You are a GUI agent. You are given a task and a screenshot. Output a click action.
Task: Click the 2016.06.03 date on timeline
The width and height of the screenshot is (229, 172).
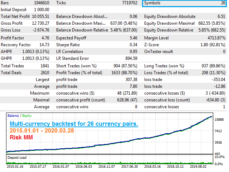tap(84, 166)
